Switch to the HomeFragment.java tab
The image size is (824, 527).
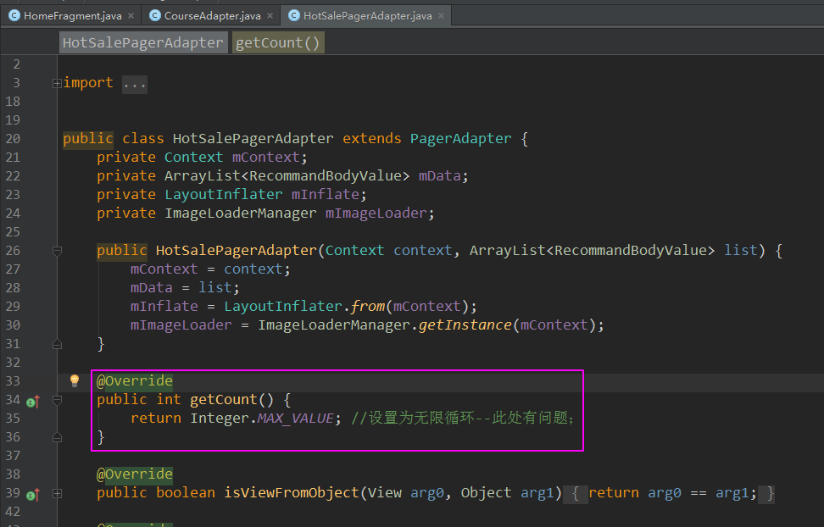(72, 16)
